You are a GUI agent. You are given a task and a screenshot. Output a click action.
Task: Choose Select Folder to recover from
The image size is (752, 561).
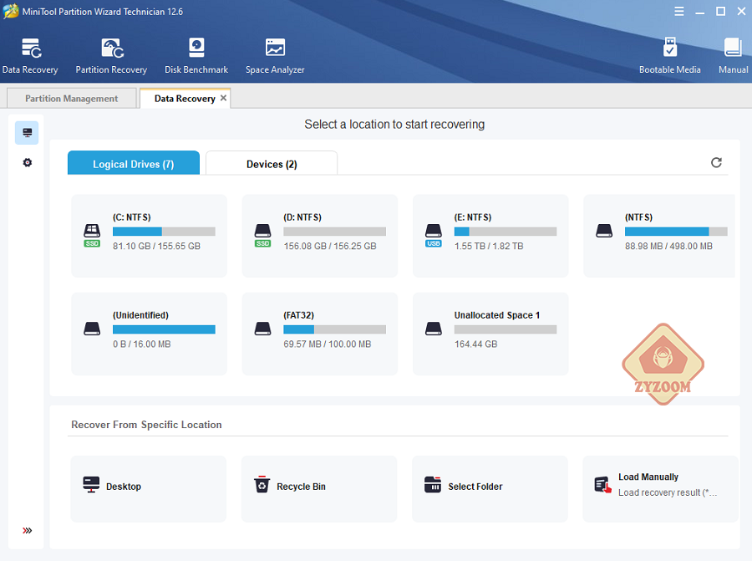click(490, 489)
